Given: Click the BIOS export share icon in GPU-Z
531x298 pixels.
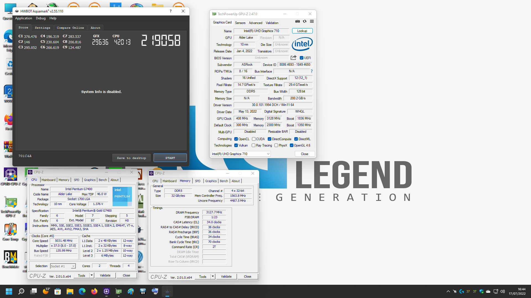Looking at the screenshot, I should [x=293, y=58].
